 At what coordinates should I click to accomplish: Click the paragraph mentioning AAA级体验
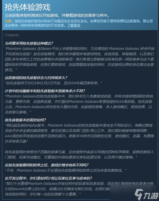(x=79, y=104)
